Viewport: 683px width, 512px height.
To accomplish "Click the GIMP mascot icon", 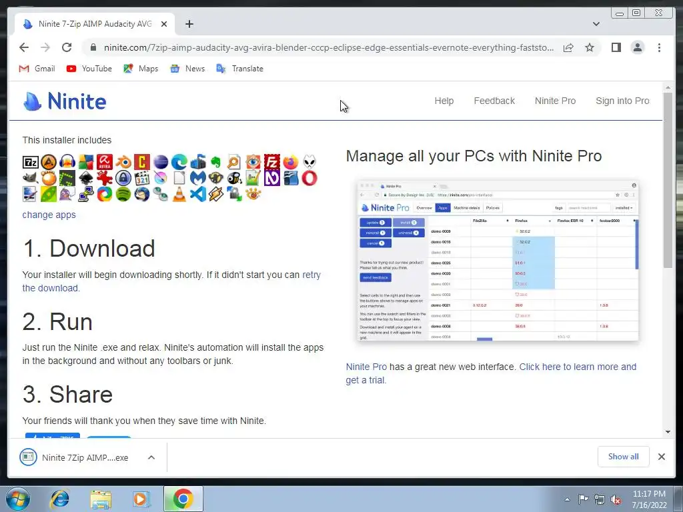I will pos(31,178).
